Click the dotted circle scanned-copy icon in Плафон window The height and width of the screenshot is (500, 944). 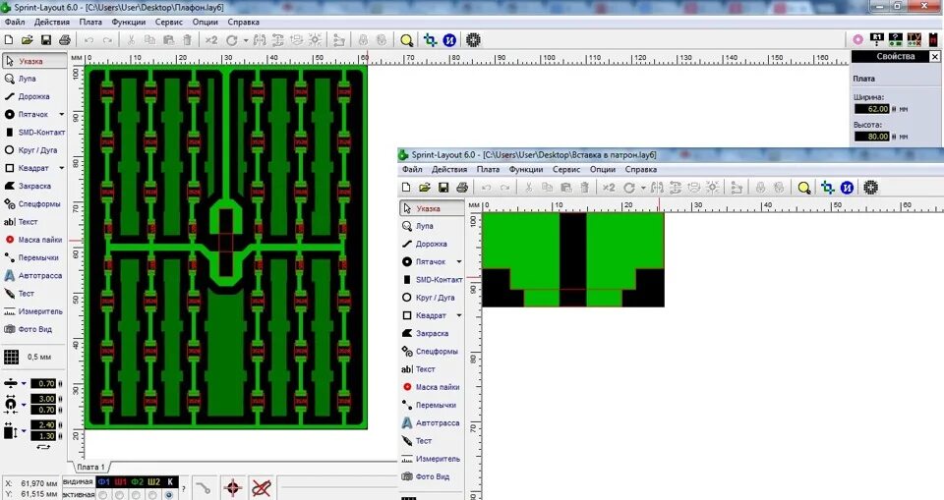click(473, 40)
